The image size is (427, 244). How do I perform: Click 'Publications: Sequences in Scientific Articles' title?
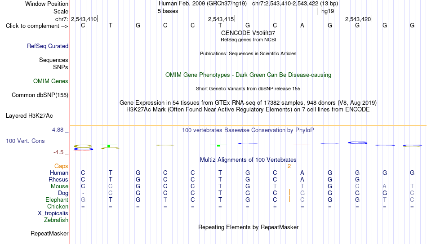tap(248, 53)
